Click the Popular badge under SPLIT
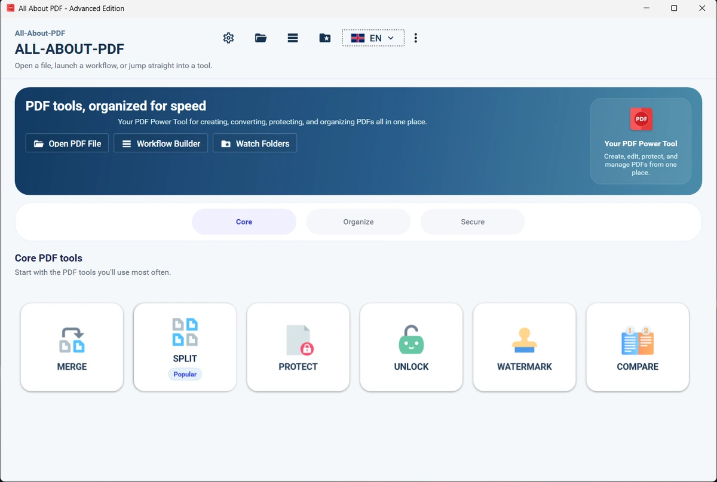This screenshot has height=482, width=717. coord(185,374)
